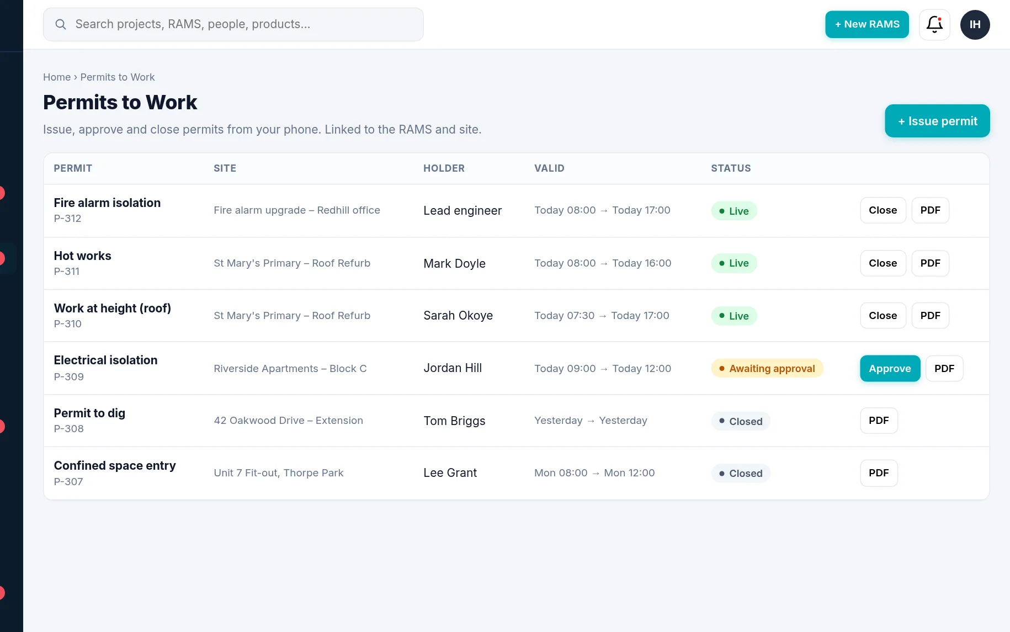Open the Permit to dig title
The height and width of the screenshot is (632, 1010).
point(89,413)
